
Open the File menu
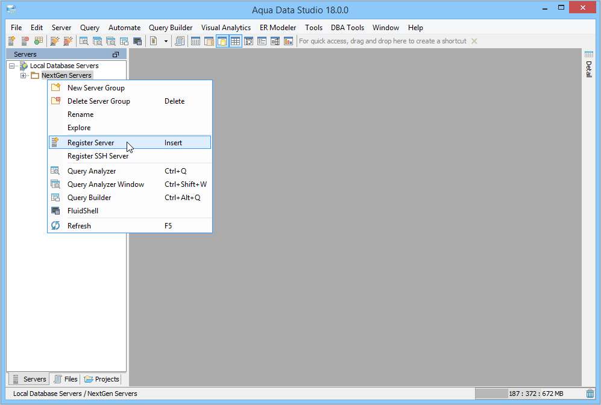[x=16, y=28]
